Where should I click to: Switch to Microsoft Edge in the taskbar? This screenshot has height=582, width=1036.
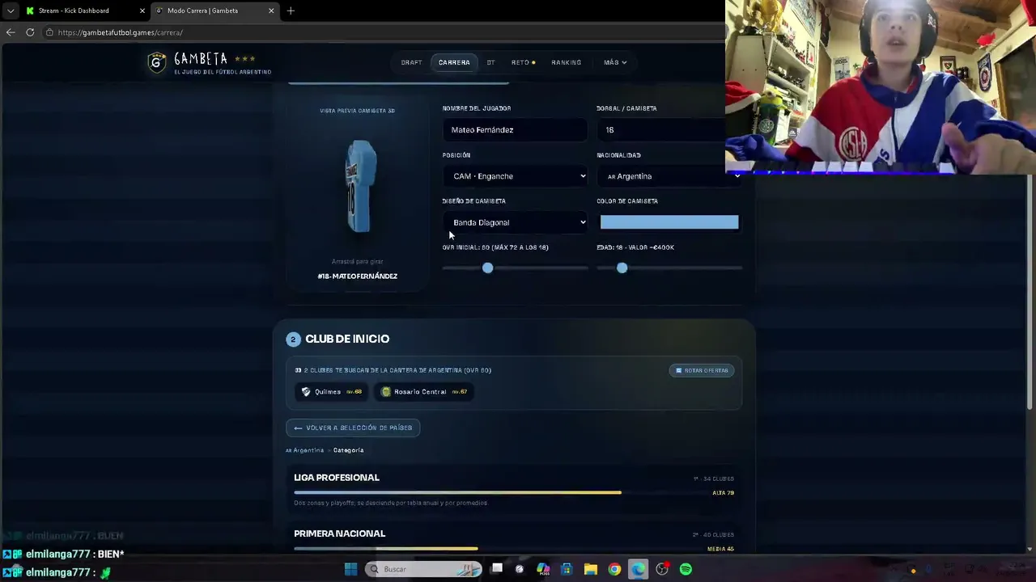coord(639,569)
